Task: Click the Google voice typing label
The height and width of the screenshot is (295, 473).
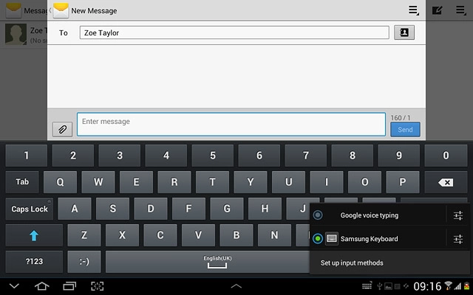Action: click(x=370, y=215)
